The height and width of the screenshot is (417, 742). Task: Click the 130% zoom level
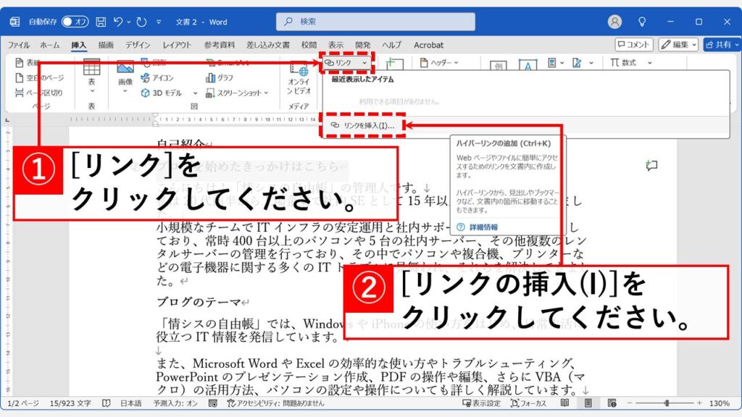[x=719, y=403]
